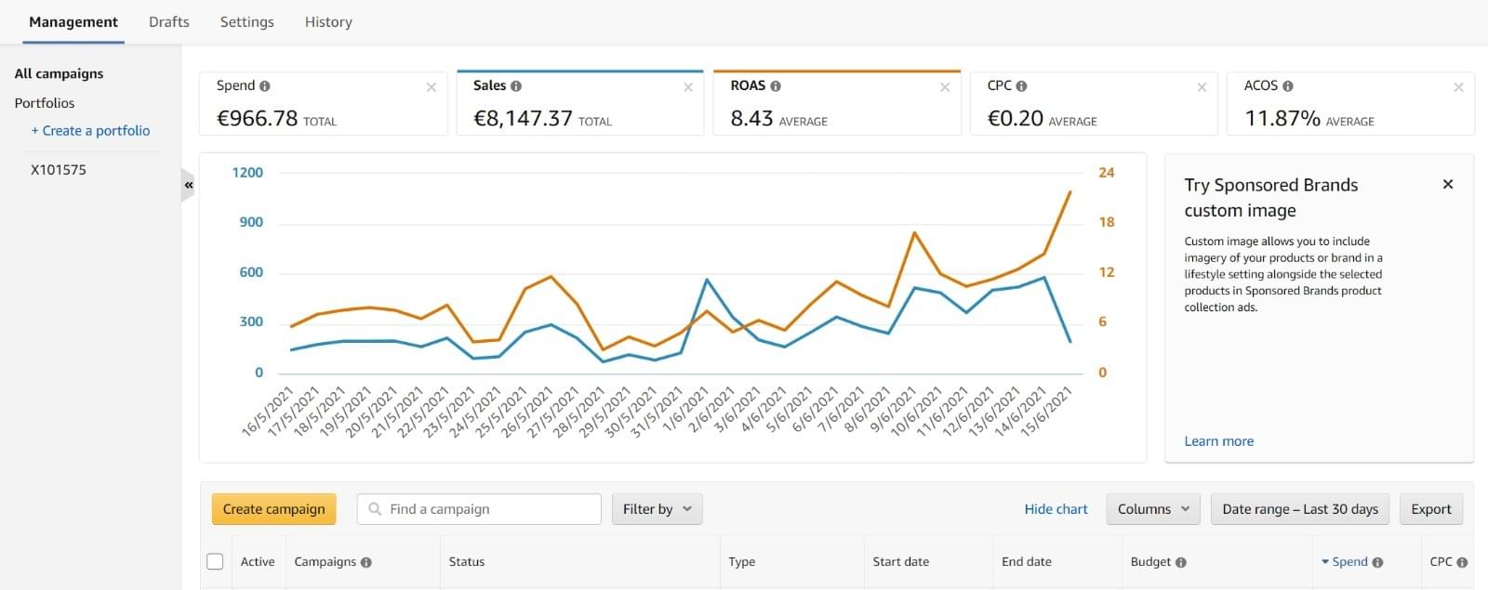
Task: Click the Create campaign button
Action: 273,509
